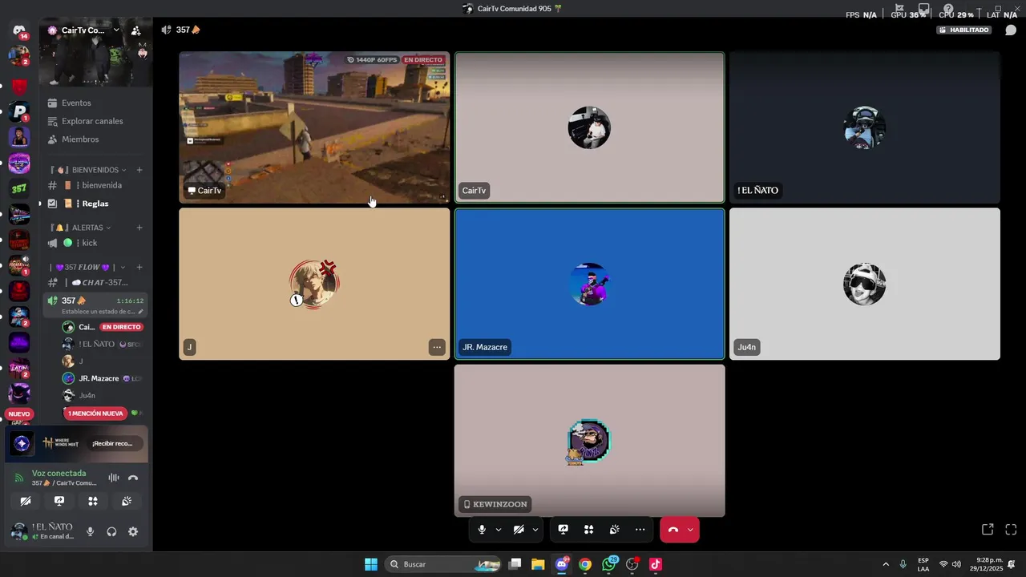Viewport: 1026px width, 577px height.
Task: Open Discord direct messages home icon
Action: click(19, 30)
